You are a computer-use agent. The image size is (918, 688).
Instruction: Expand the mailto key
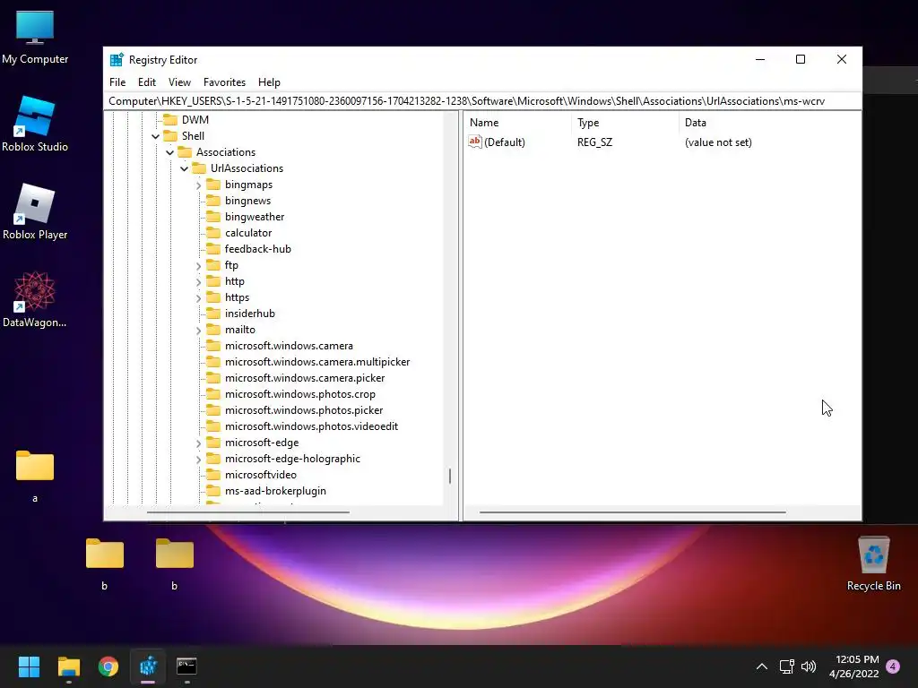(198, 330)
